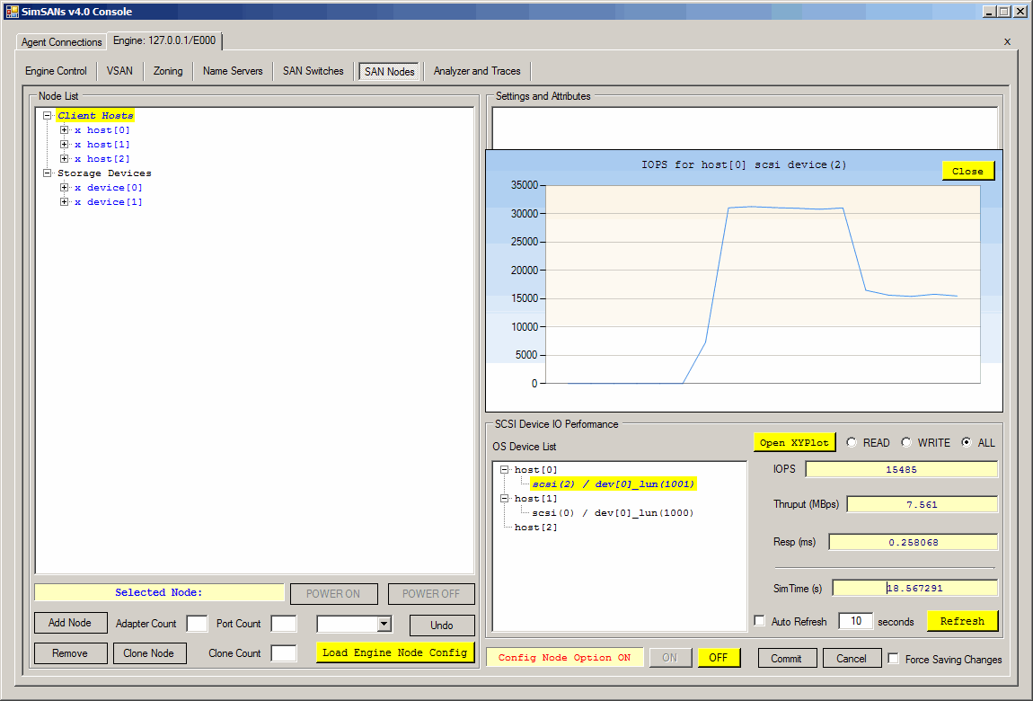Close the engine tab with the x icon
Screen dimensions: 1033x701
click(1007, 41)
